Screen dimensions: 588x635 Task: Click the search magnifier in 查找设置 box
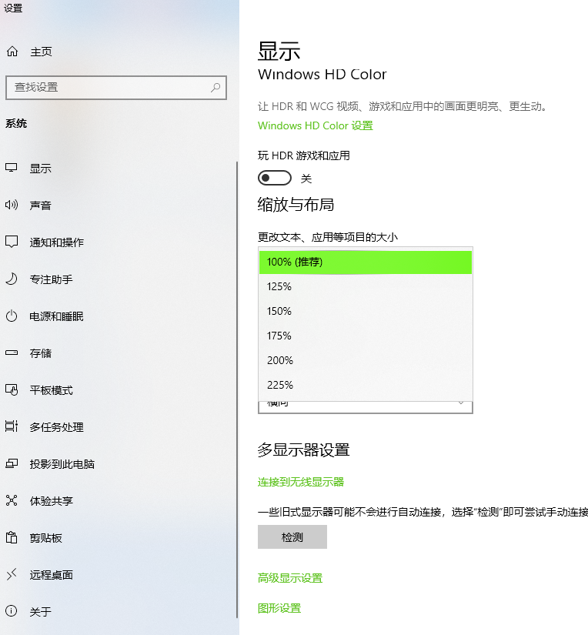click(x=215, y=87)
